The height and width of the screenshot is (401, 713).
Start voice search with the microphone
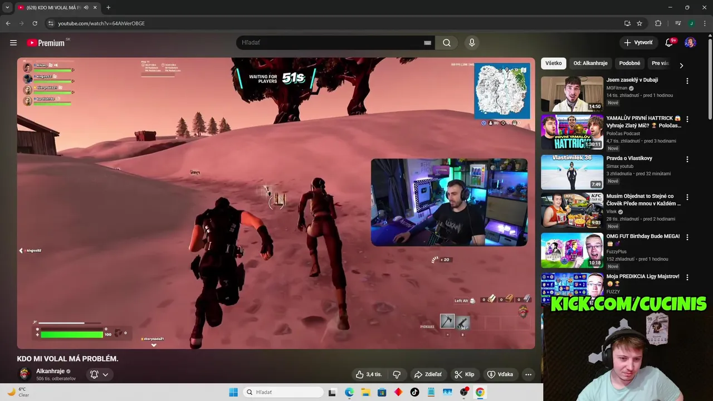[472, 43]
